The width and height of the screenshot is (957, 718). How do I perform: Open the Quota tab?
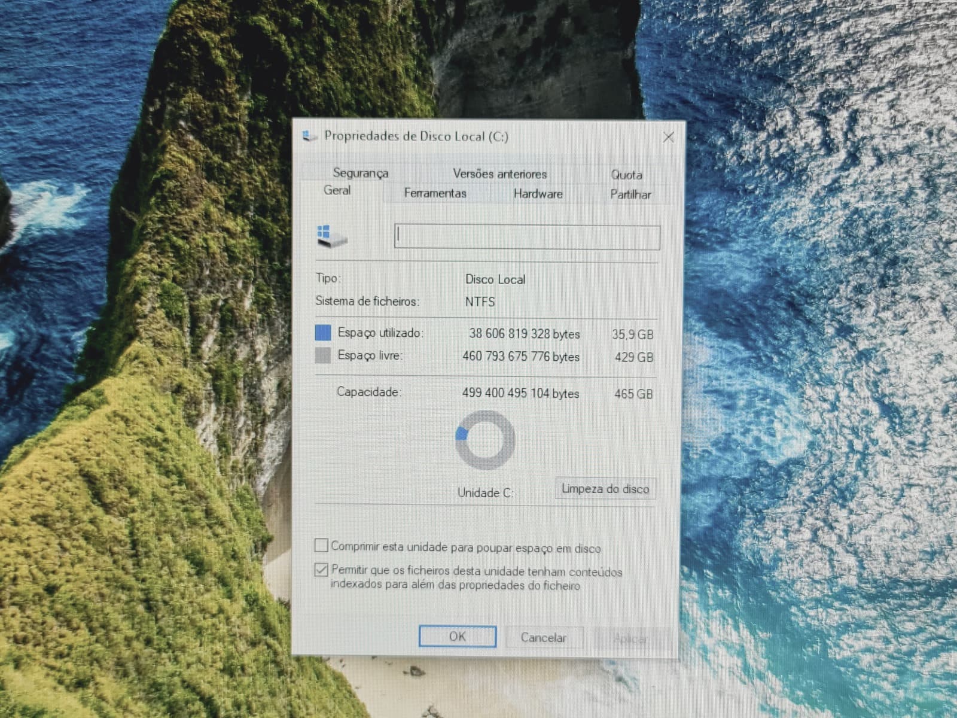(626, 175)
